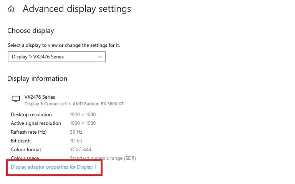295x184 pixels.
Task: Select the Bit depth label
Action: coord(21,141)
